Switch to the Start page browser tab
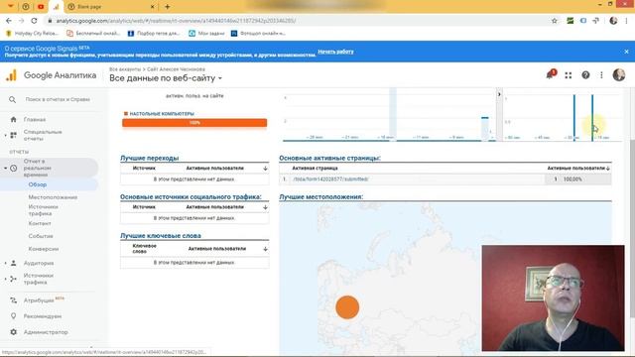Screen dimensions: 635x357 (x=107, y=7)
